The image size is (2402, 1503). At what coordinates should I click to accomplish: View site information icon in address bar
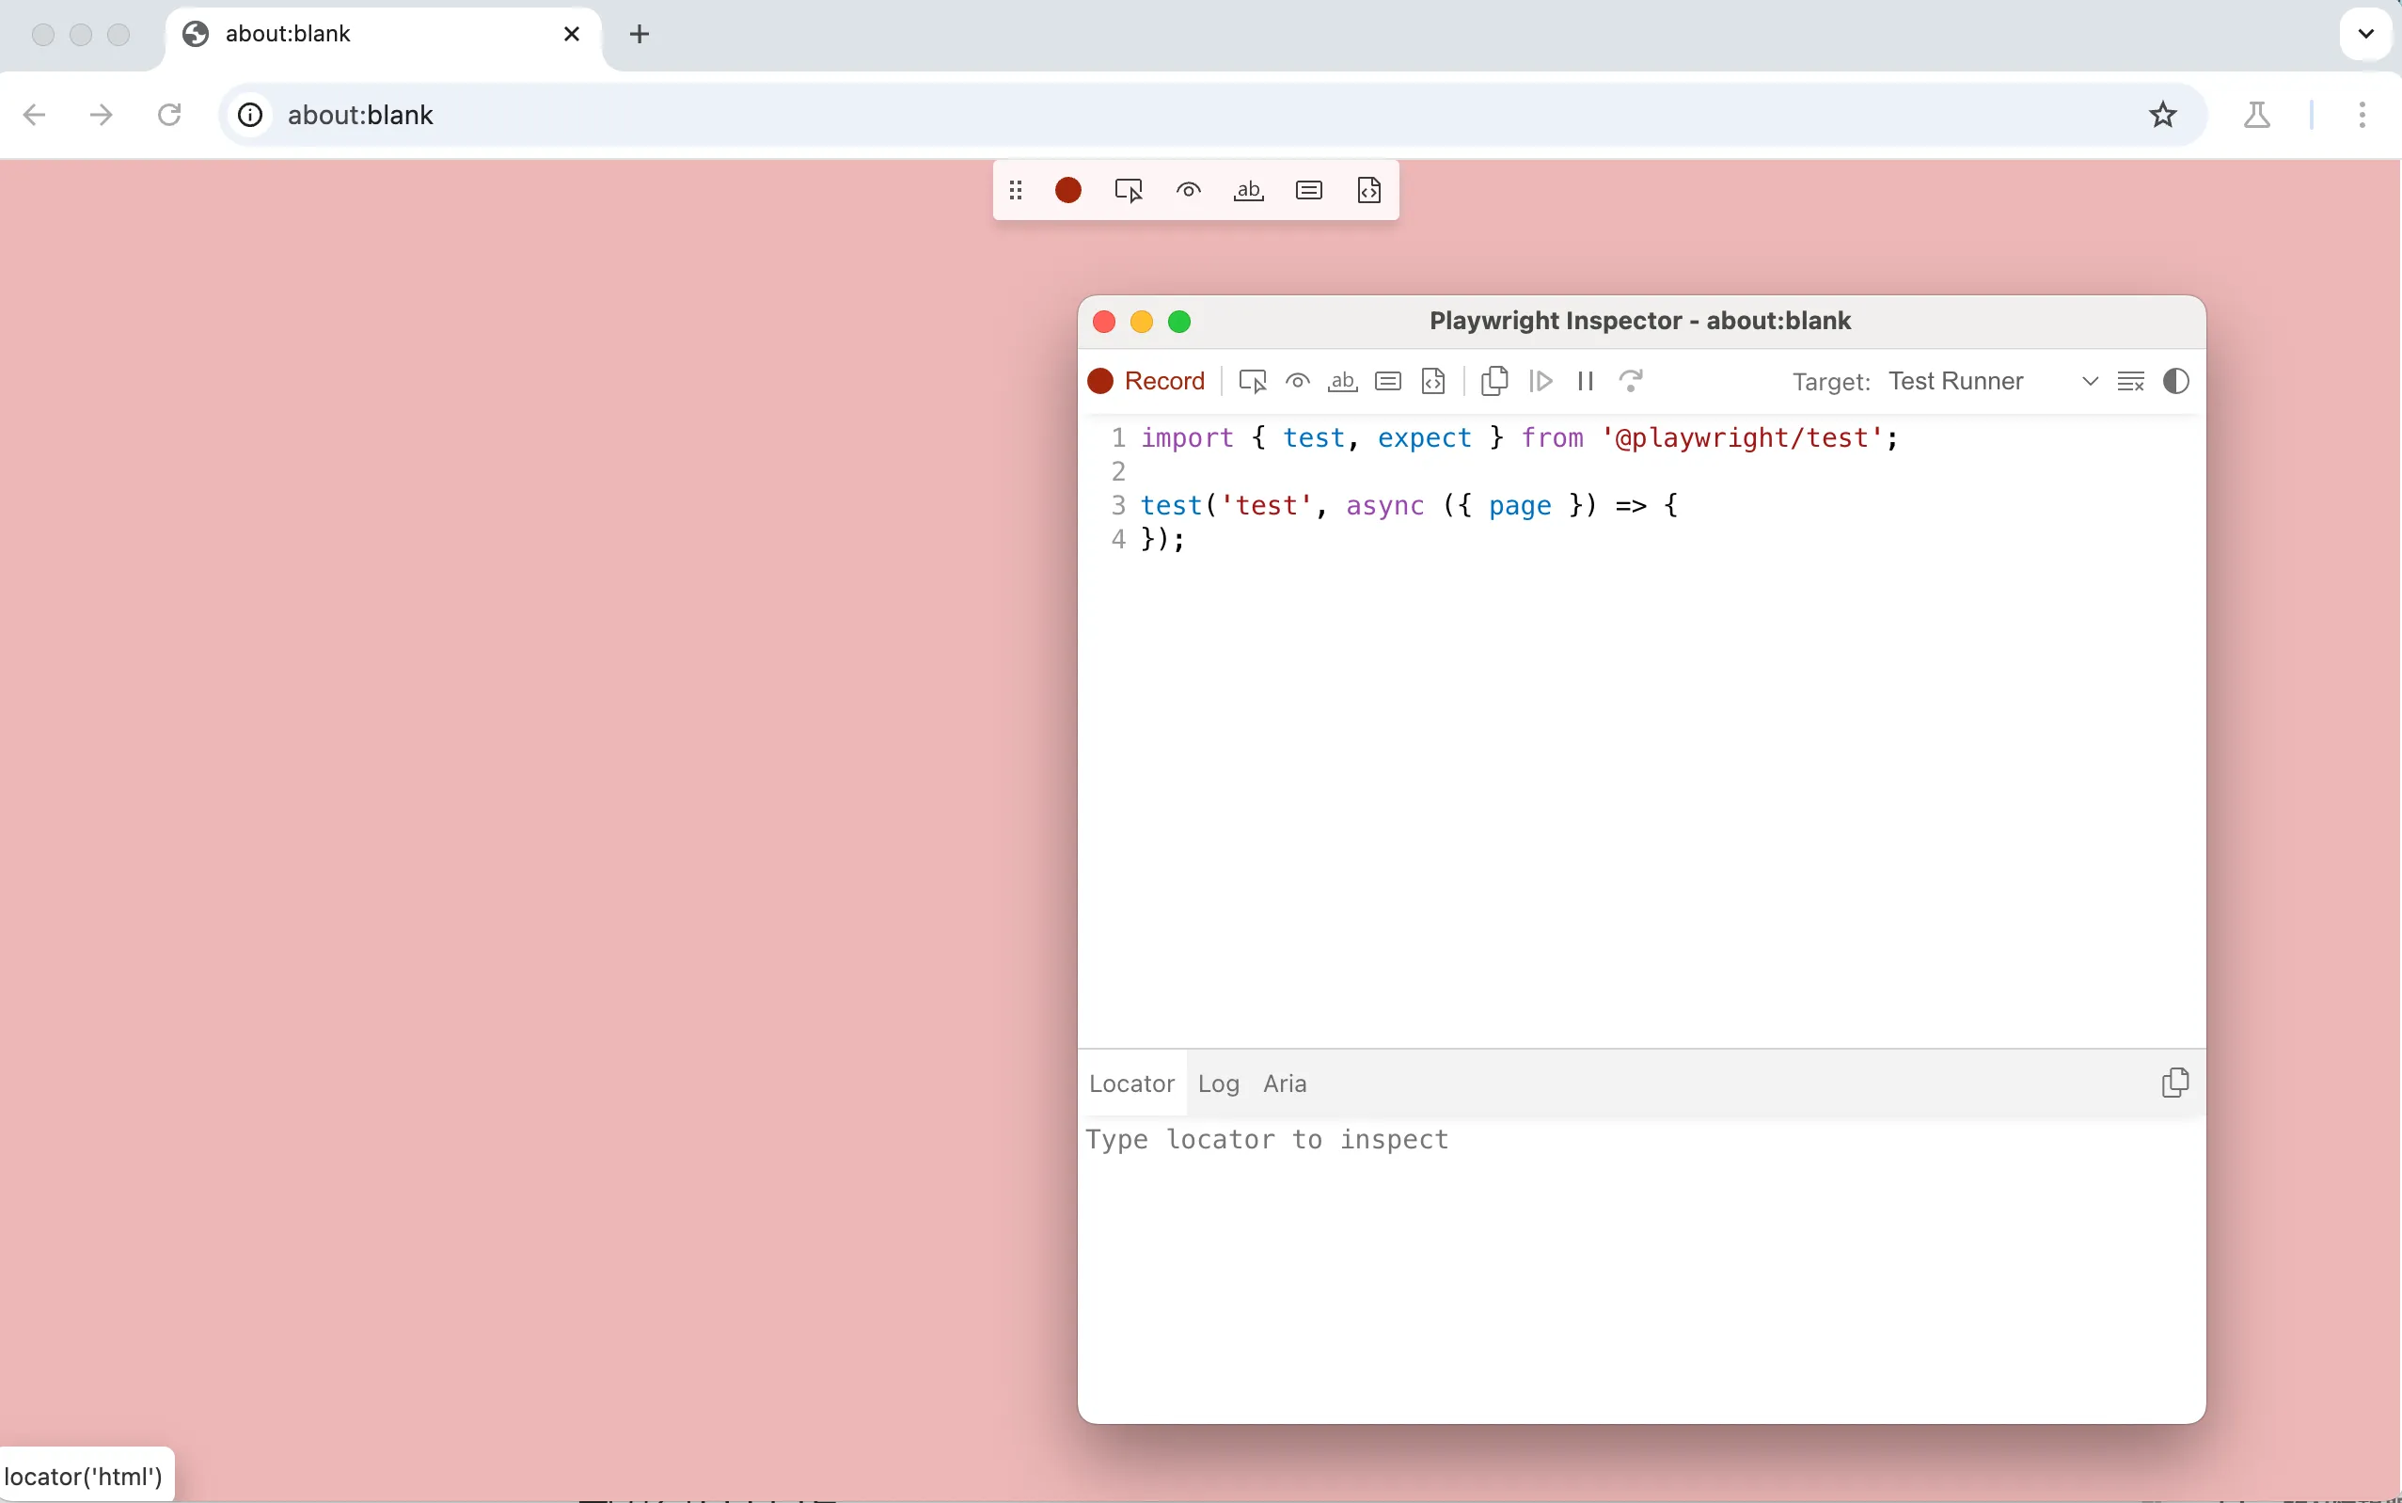click(x=250, y=116)
